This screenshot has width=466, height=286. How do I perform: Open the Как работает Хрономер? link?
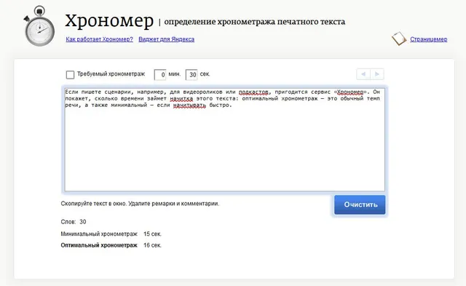click(99, 39)
